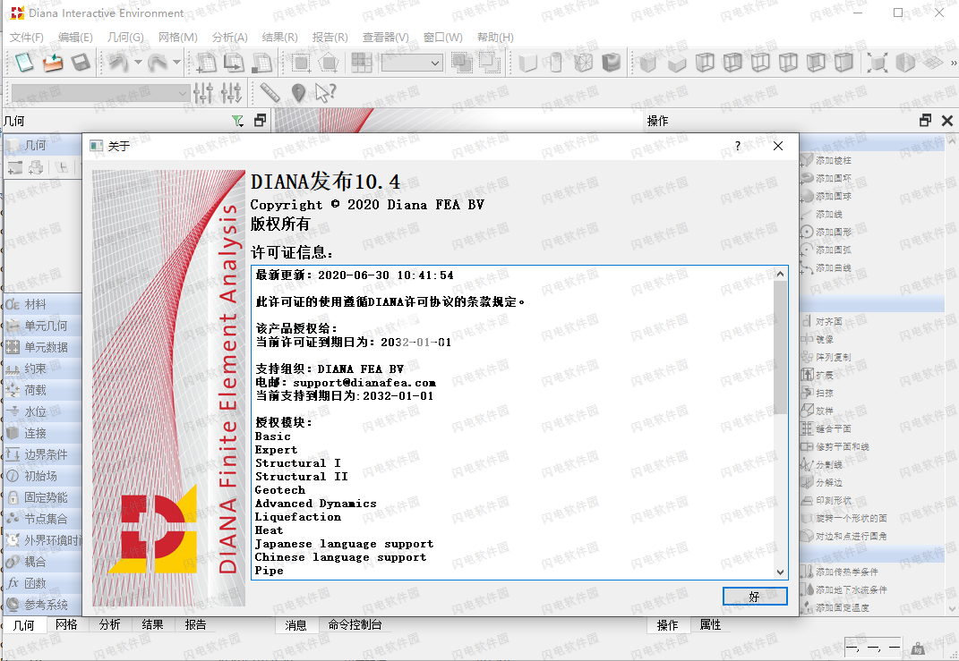Select the 节点集合 item in the left panel

(43, 519)
